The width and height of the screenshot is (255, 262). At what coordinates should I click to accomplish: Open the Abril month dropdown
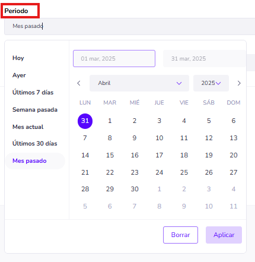tap(139, 83)
